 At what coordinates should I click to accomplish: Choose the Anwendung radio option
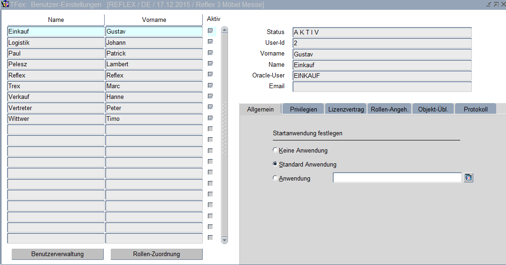tap(275, 178)
